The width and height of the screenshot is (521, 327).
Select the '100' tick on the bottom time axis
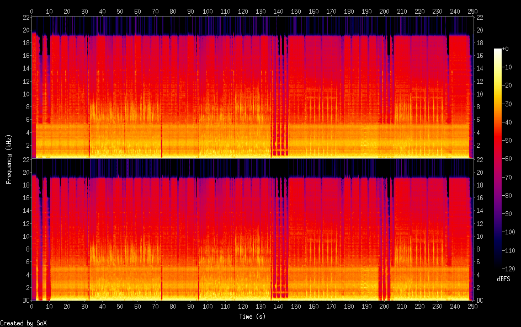point(208,306)
